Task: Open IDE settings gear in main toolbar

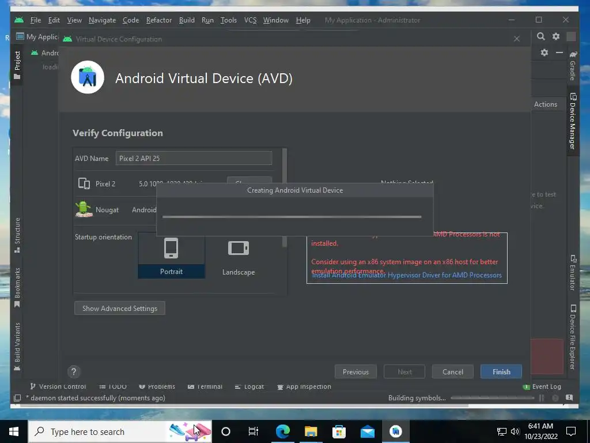Action: [x=556, y=36]
